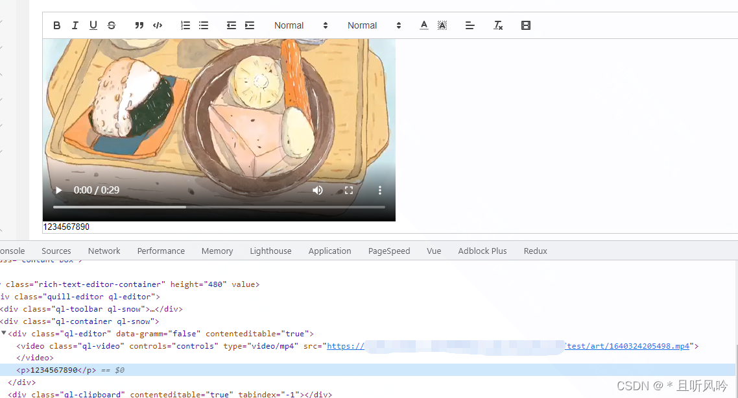Create an ordered numbered list

[185, 25]
